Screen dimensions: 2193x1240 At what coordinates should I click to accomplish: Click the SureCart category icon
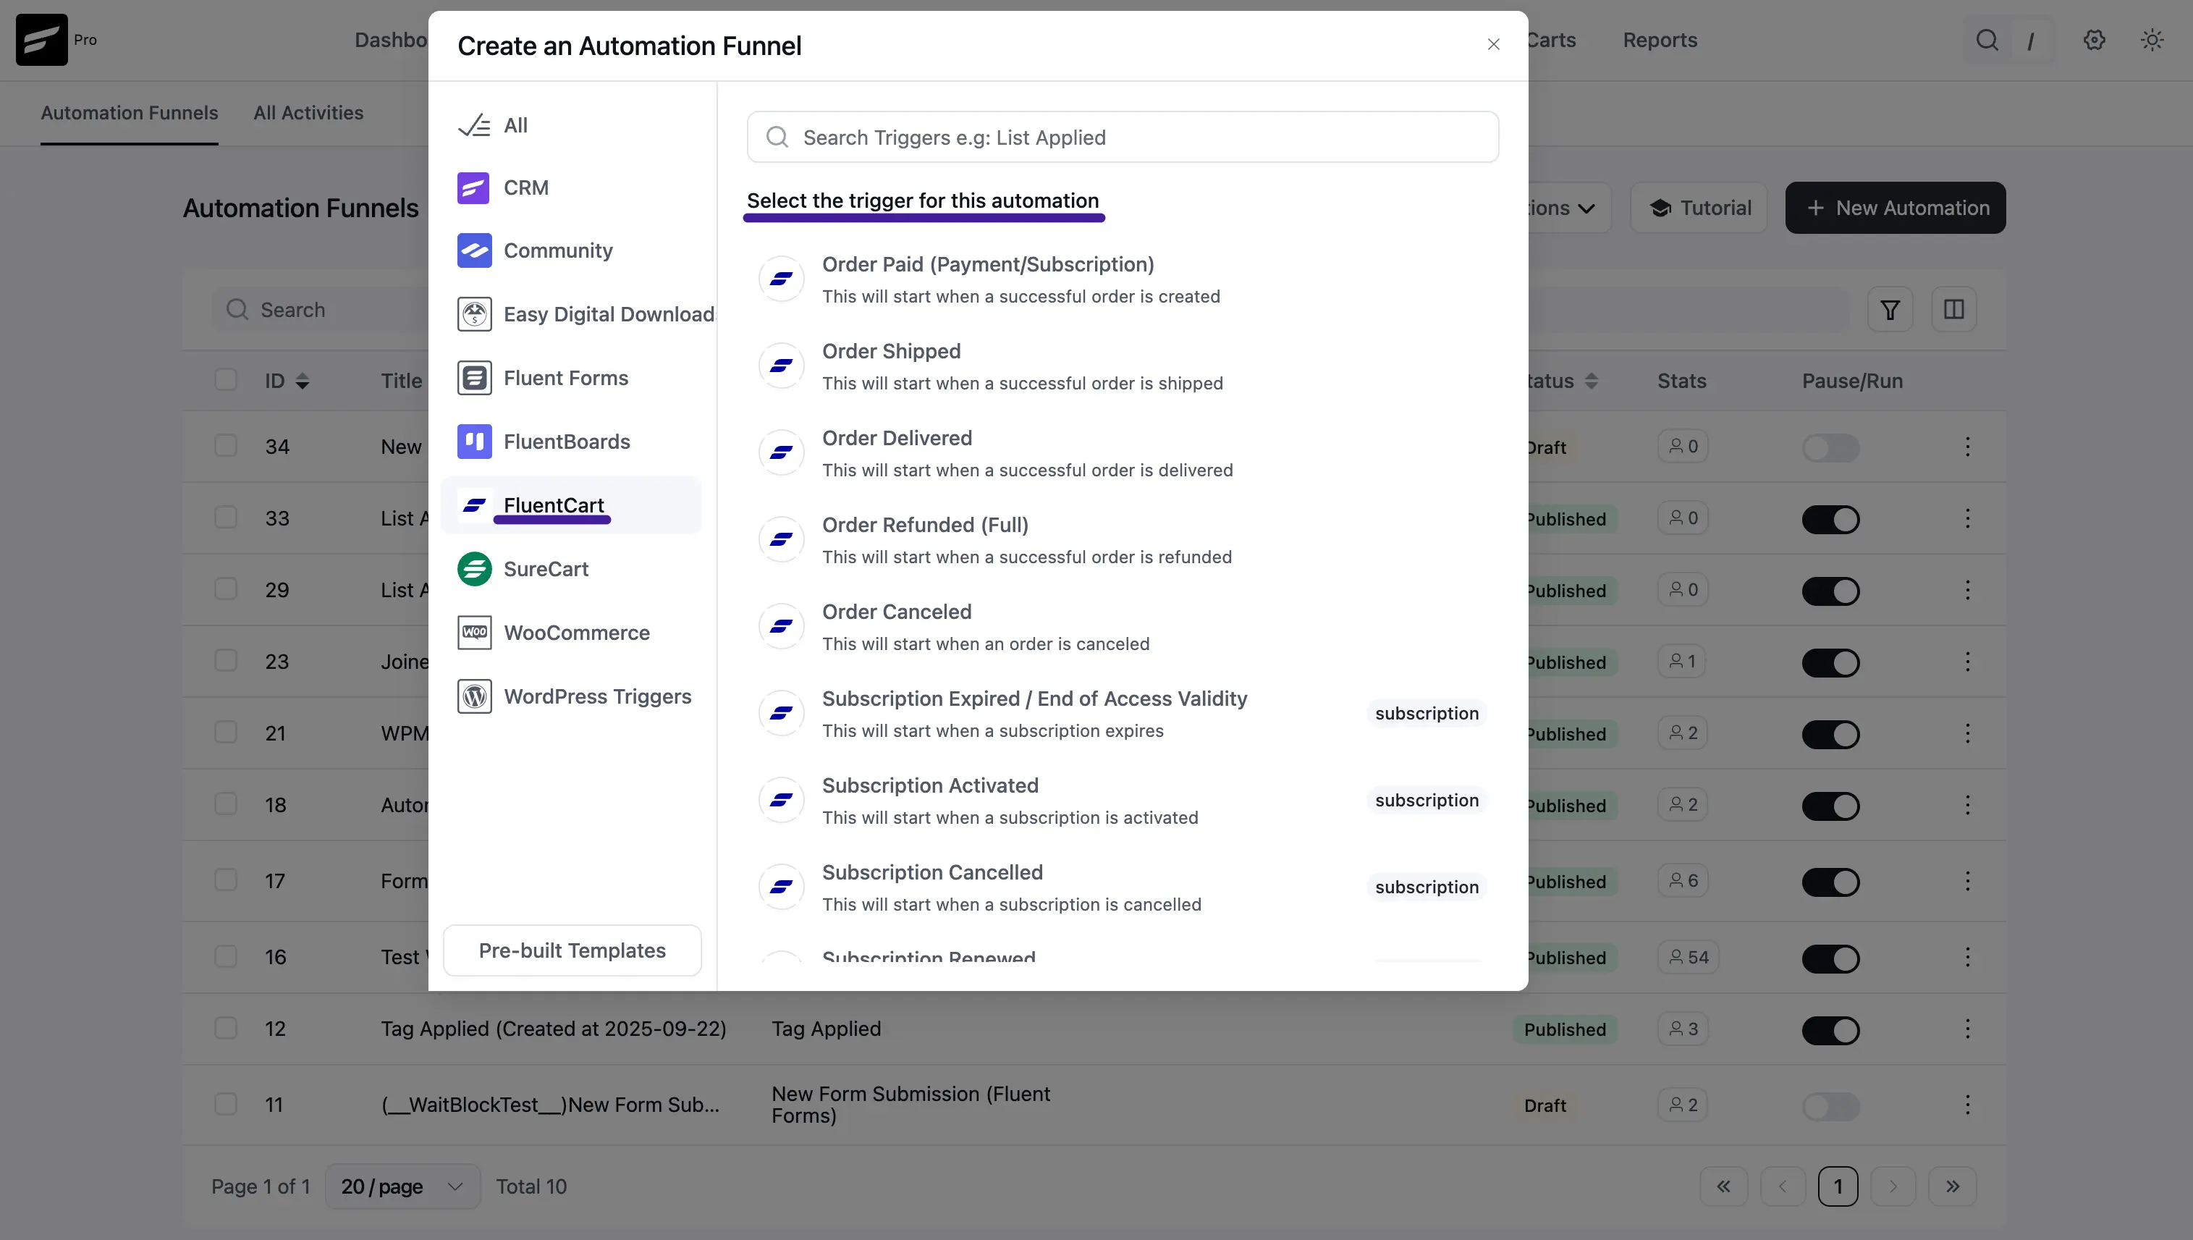(474, 569)
